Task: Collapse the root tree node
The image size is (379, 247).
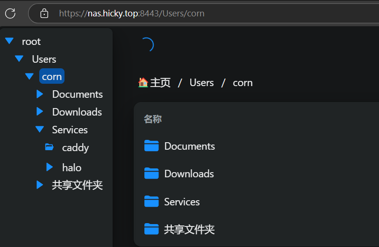Action: click(9, 41)
